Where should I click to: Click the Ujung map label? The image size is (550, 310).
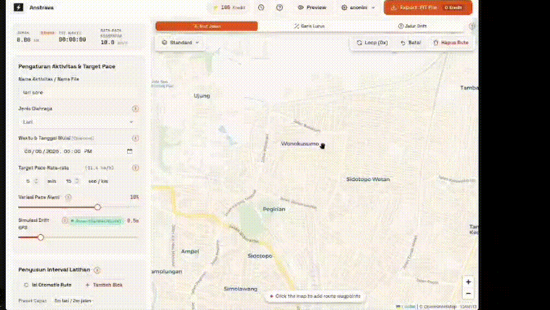(x=202, y=96)
